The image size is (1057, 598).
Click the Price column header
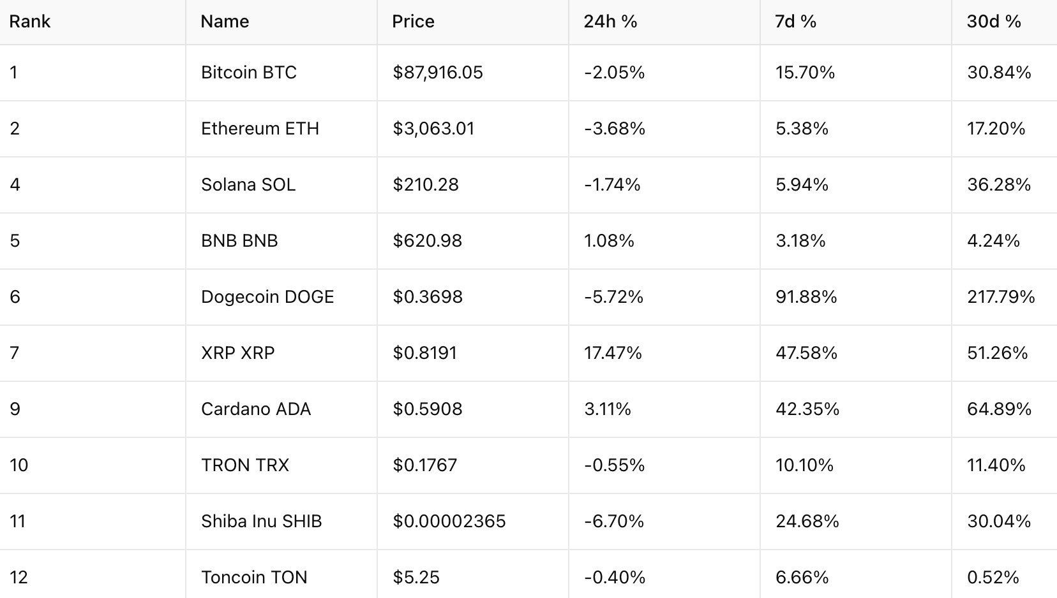click(x=413, y=22)
